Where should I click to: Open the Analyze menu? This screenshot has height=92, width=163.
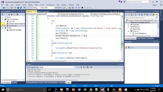point(64,5)
